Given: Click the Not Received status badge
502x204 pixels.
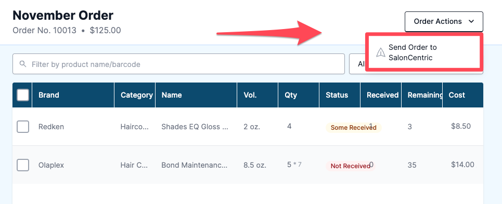Looking at the screenshot, I should tap(350, 166).
